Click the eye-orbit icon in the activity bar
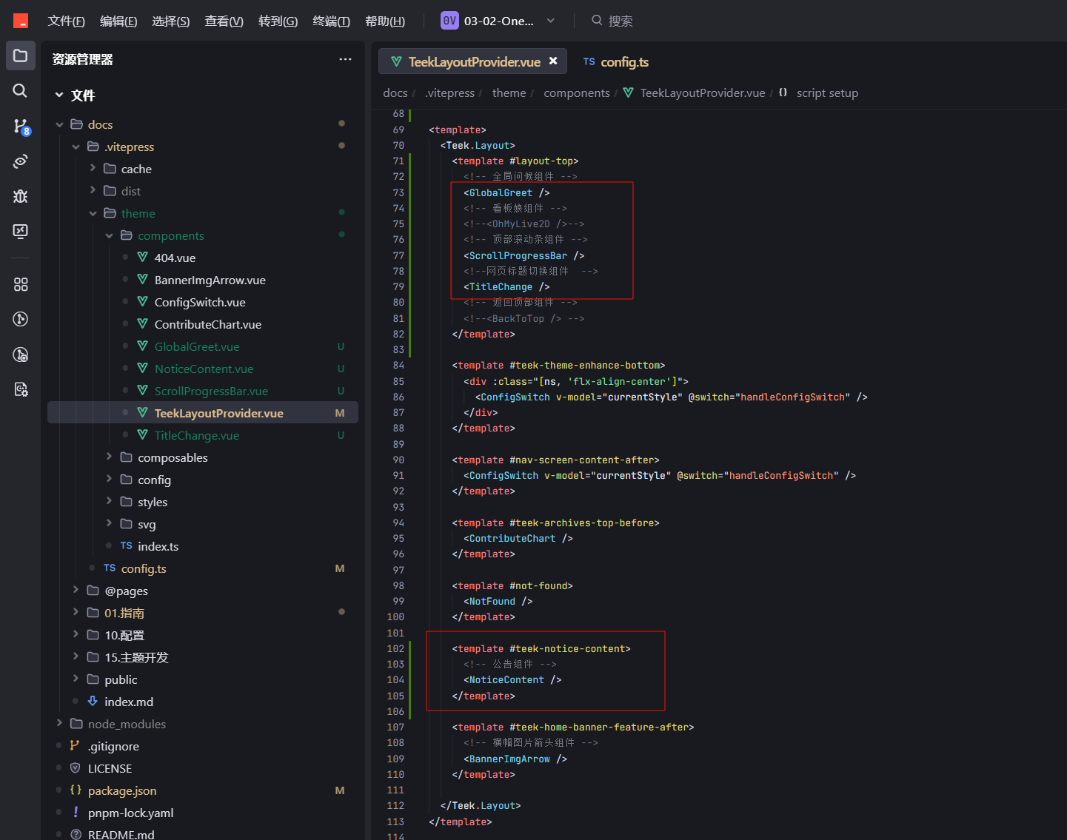This screenshot has width=1067, height=840. coord(21,161)
